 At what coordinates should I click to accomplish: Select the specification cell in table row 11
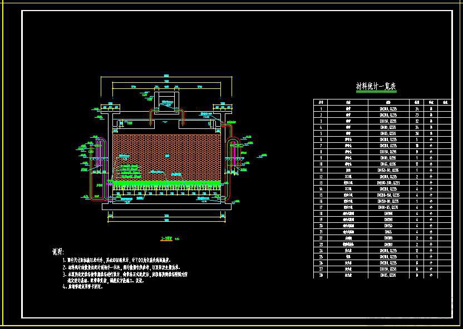pyautogui.click(x=388, y=170)
